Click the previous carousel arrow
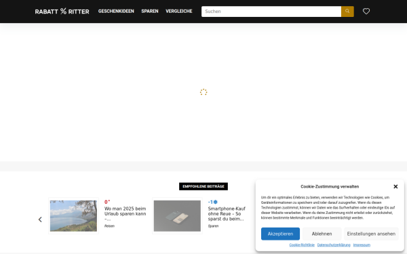Viewport: 407px width, 254px height. tap(40, 219)
